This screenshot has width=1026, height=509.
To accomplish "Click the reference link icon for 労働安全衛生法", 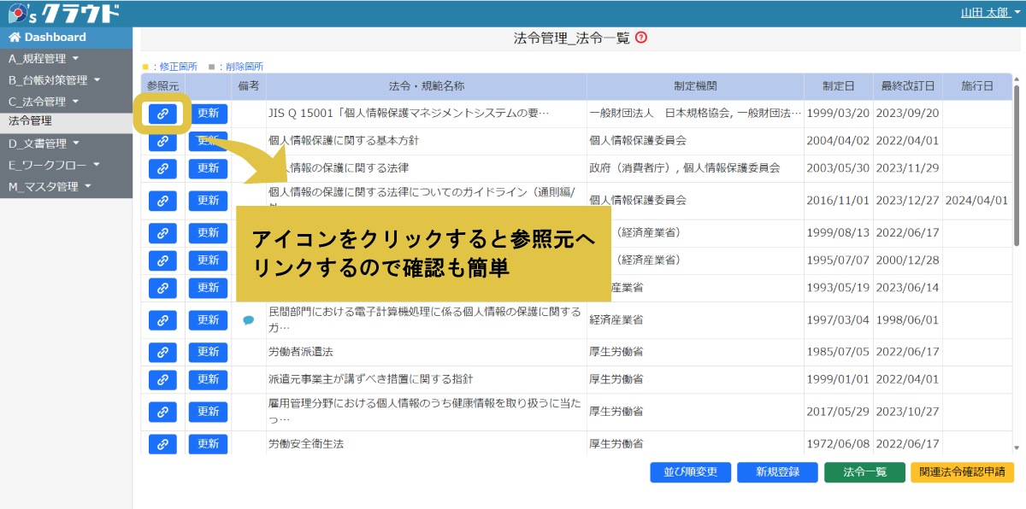I will (162, 443).
